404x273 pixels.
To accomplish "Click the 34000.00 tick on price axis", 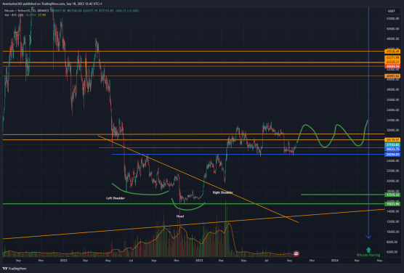I will 392,110.
